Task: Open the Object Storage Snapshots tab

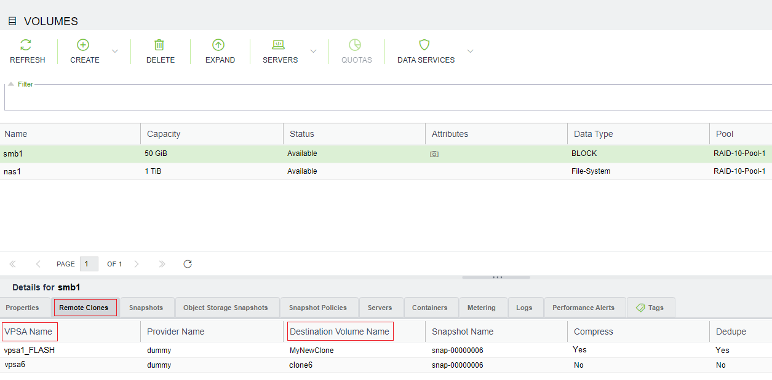Action: (226, 308)
